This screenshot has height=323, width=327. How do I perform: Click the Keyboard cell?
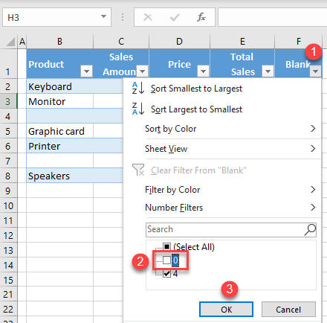point(59,86)
